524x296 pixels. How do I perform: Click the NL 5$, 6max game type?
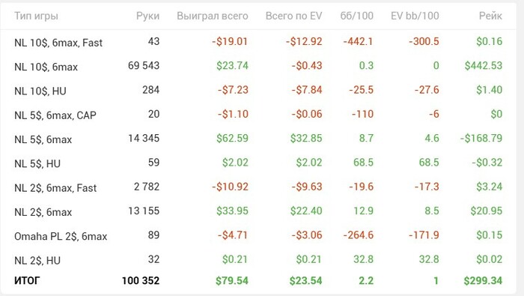[x=43, y=139]
